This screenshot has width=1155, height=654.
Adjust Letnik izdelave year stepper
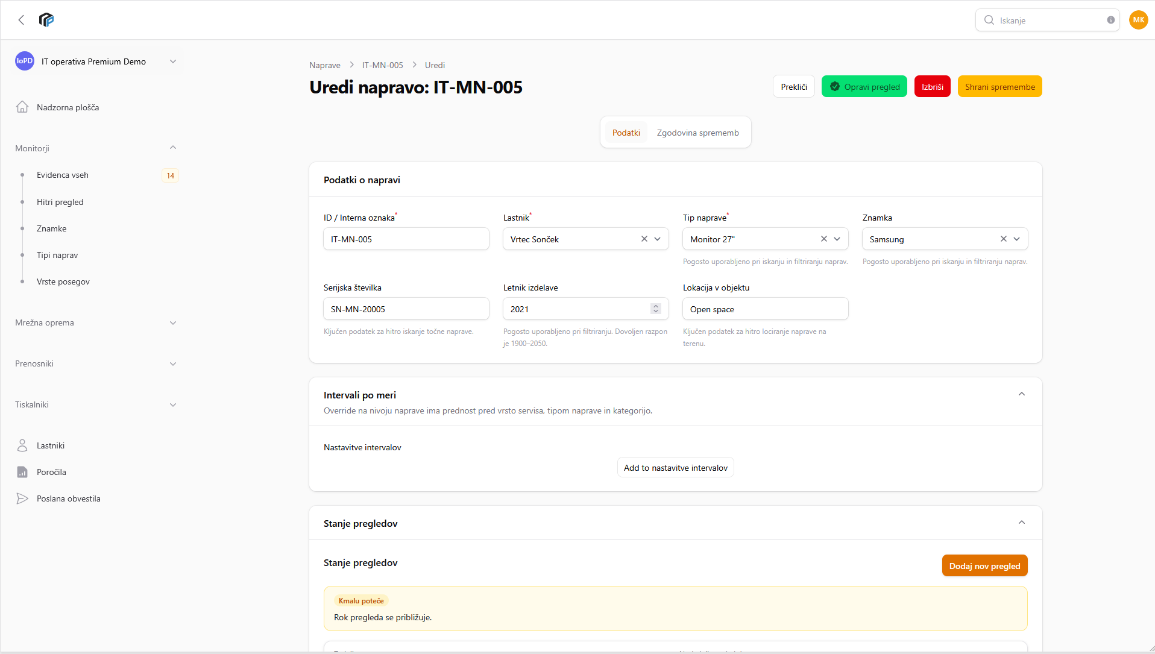656,309
